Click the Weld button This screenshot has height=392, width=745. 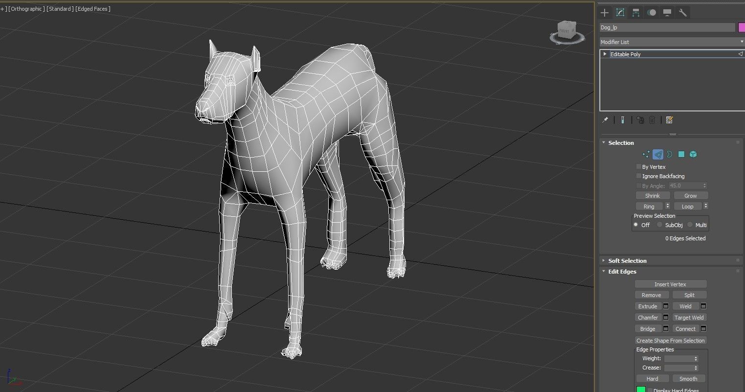686,306
